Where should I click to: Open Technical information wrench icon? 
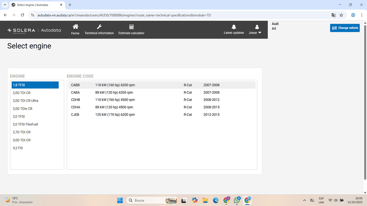[x=99, y=27]
